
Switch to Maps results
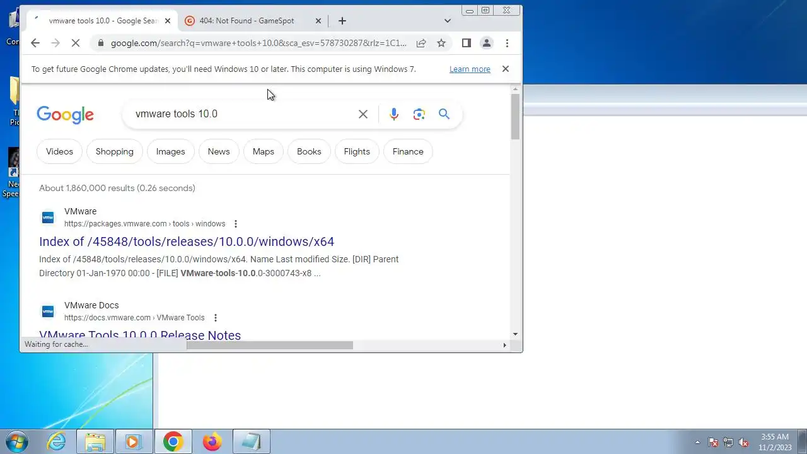264,152
